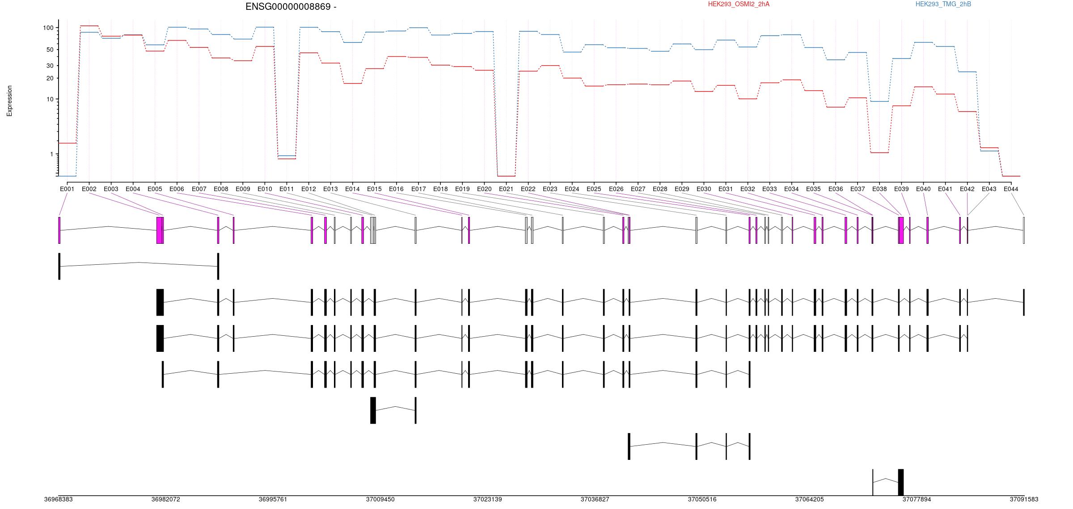Click exon label E040
This screenshot has width=1073, height=509.
(x=923, y=189)
